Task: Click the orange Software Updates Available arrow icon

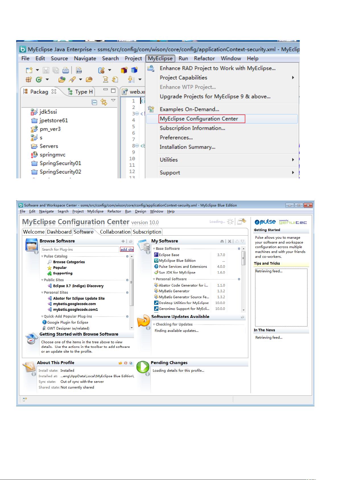Action: pos(144,322)
